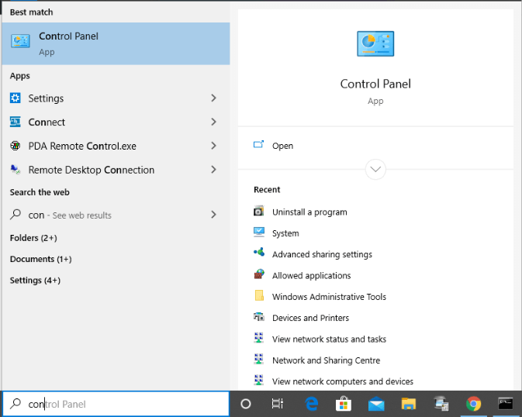Open Command Prompt from taskbar
The width and height of the screenshot is (522, 417).
tap(506, 404)
